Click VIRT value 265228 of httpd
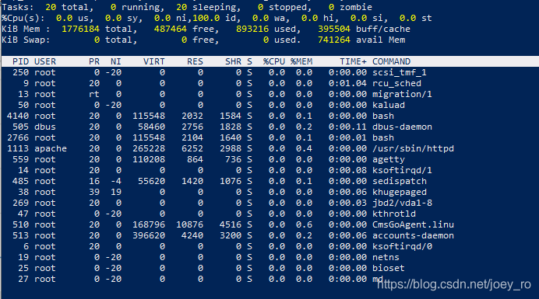The height and width of the screenshot is (299, 539). pos(149,148)
